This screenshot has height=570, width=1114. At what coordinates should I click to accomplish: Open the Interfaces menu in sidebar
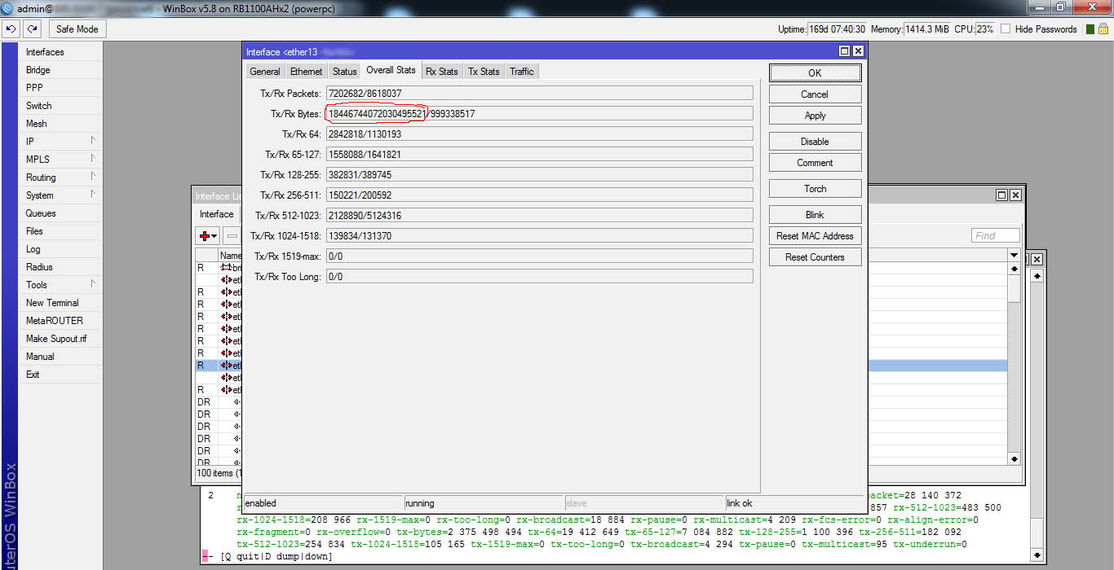(61, 52)
